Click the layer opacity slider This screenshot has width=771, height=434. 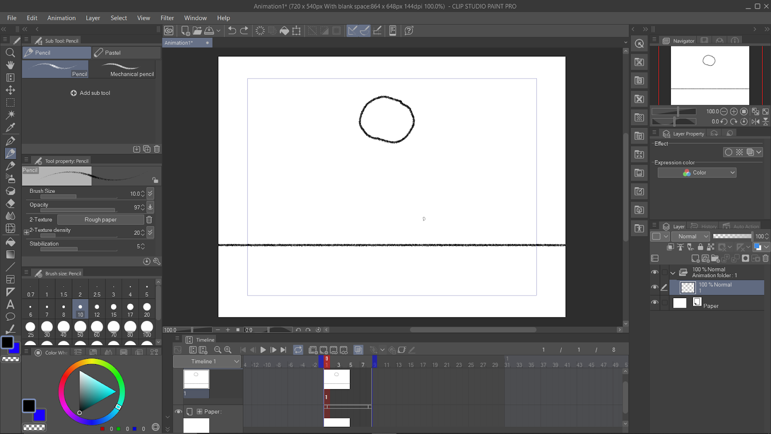732,236
